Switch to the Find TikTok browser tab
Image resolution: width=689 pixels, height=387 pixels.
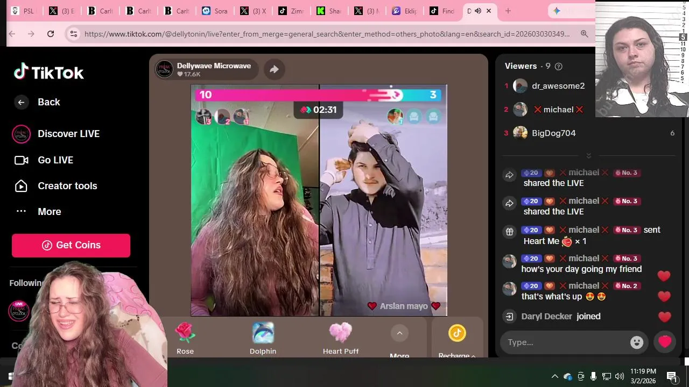click(442, 11)
